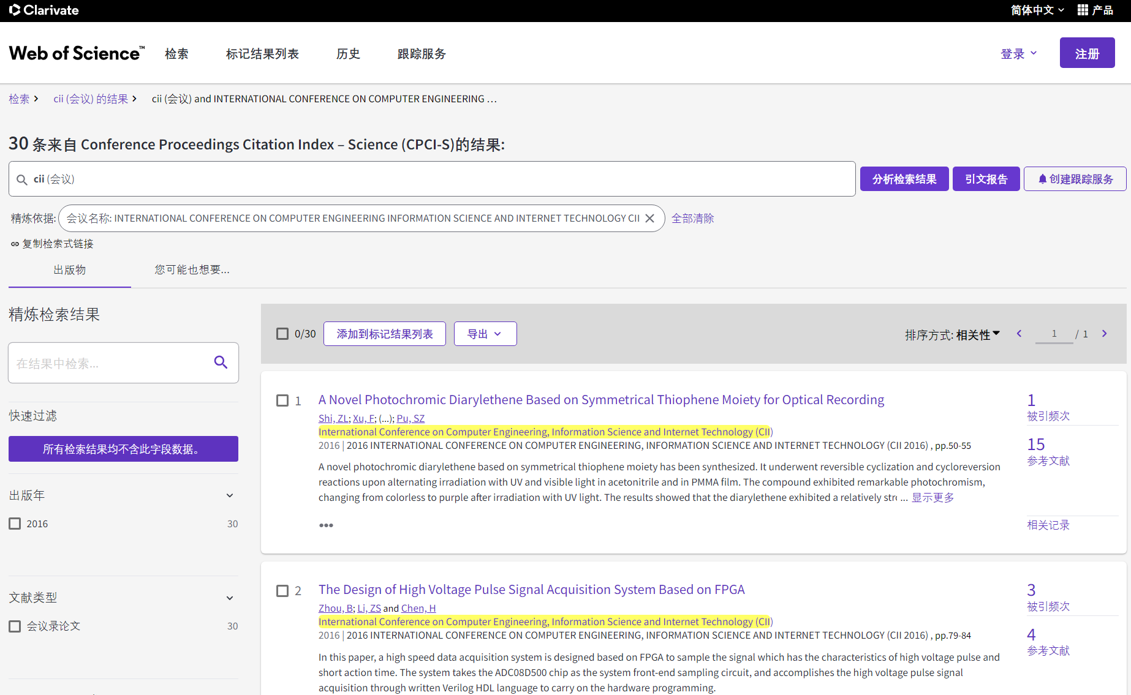
Task: Click the search magnifier in results filter box
Action: [221, 363]
